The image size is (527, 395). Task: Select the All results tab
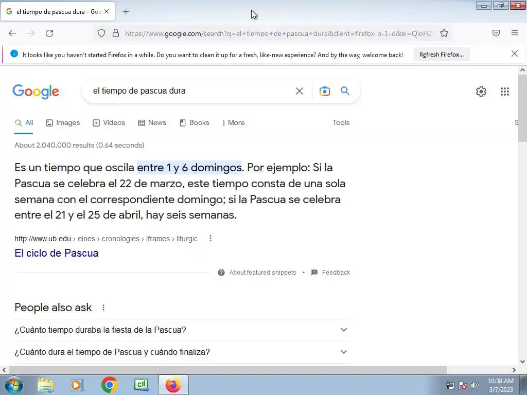[24, 123]
